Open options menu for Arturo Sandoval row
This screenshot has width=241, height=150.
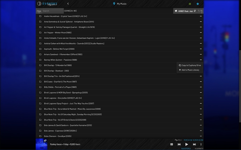click(201, 54)
